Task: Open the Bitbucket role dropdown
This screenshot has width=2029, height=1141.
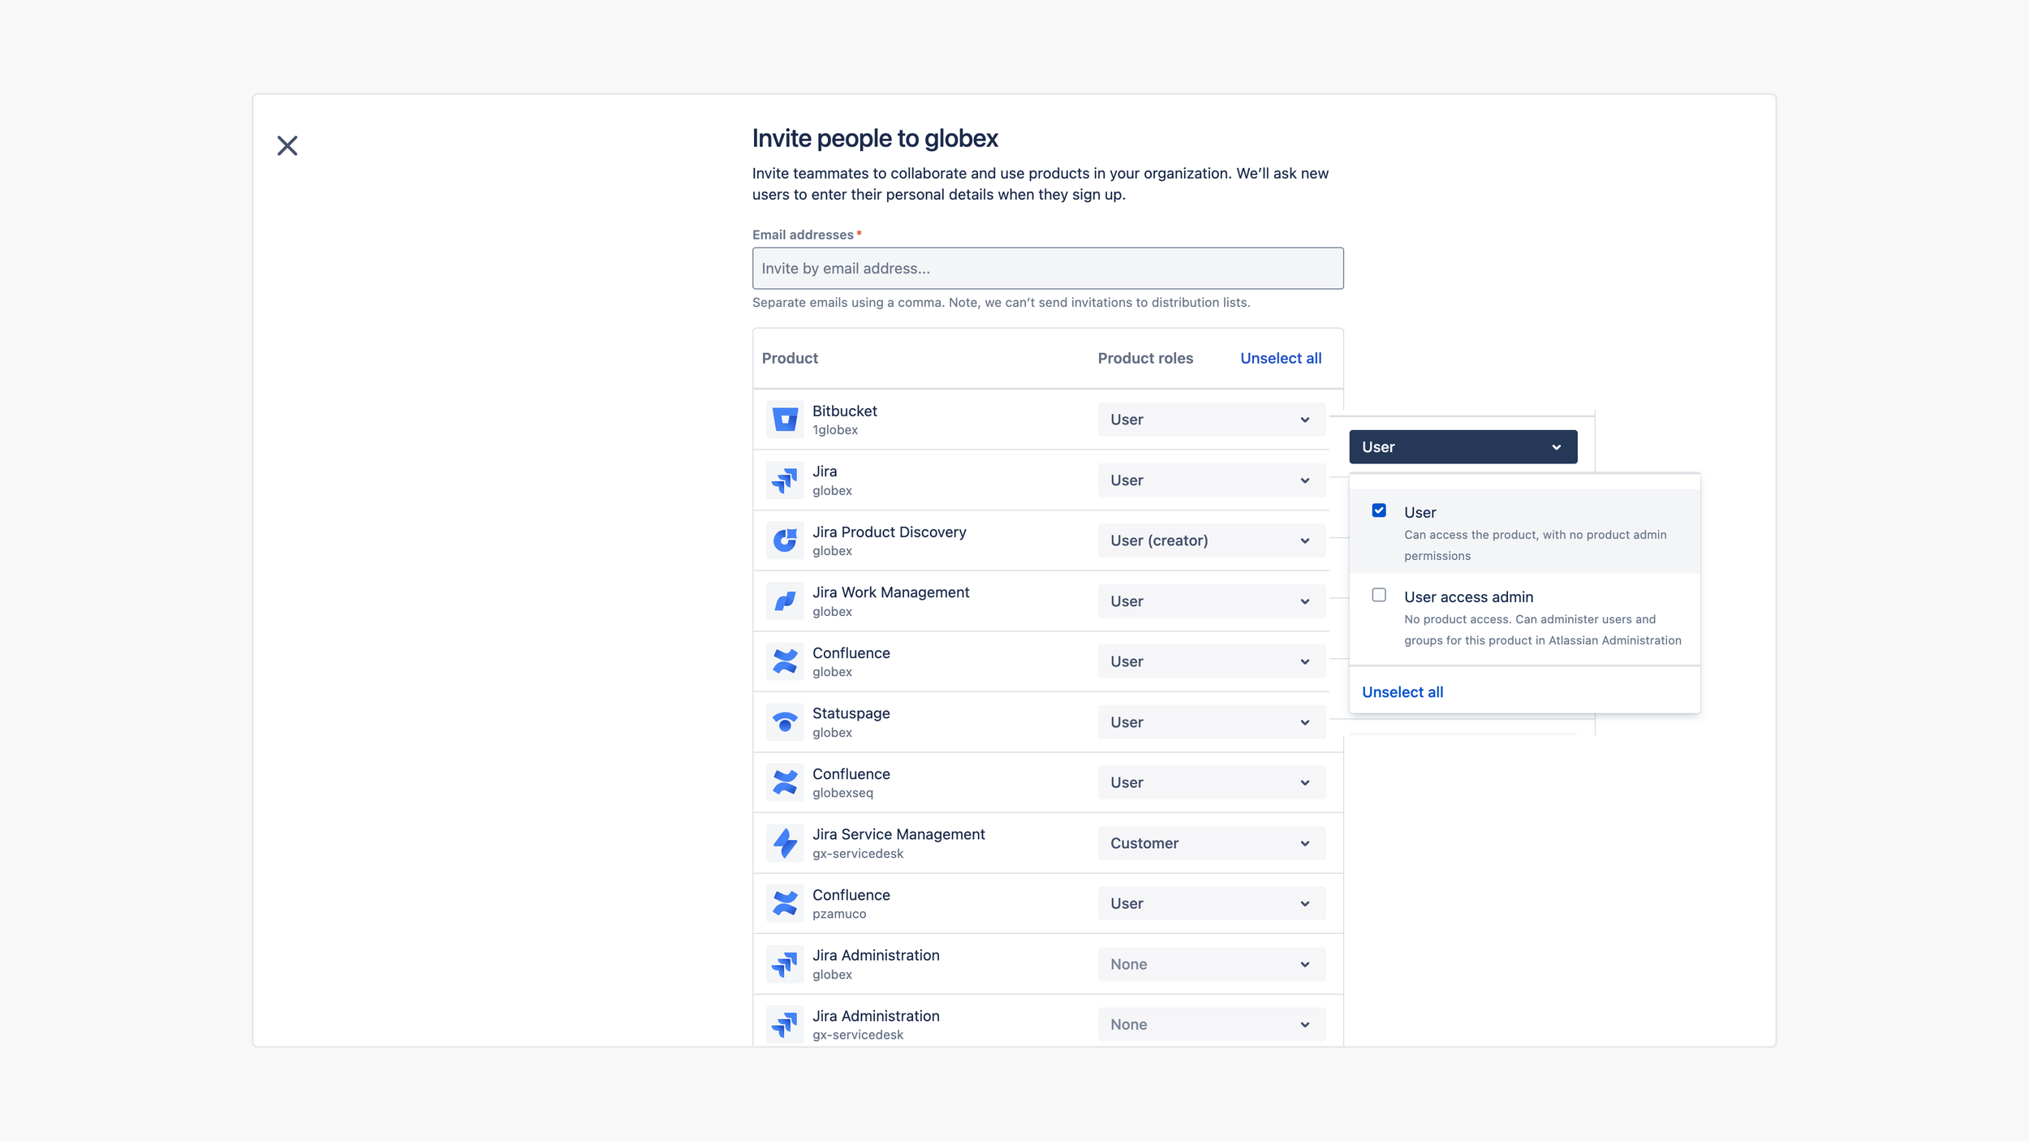Action: click(1211, 420)
